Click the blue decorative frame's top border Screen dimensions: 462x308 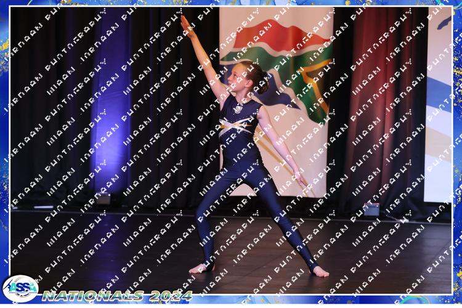[231, 3]
